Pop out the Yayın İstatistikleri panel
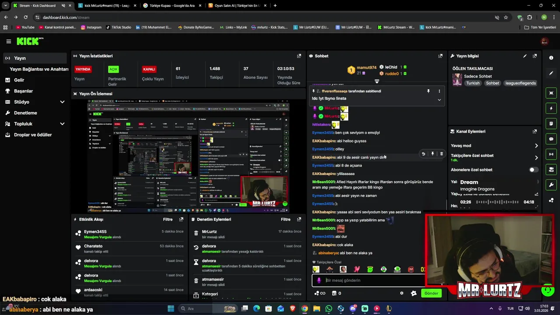560x315 pixels. [299, 56]
